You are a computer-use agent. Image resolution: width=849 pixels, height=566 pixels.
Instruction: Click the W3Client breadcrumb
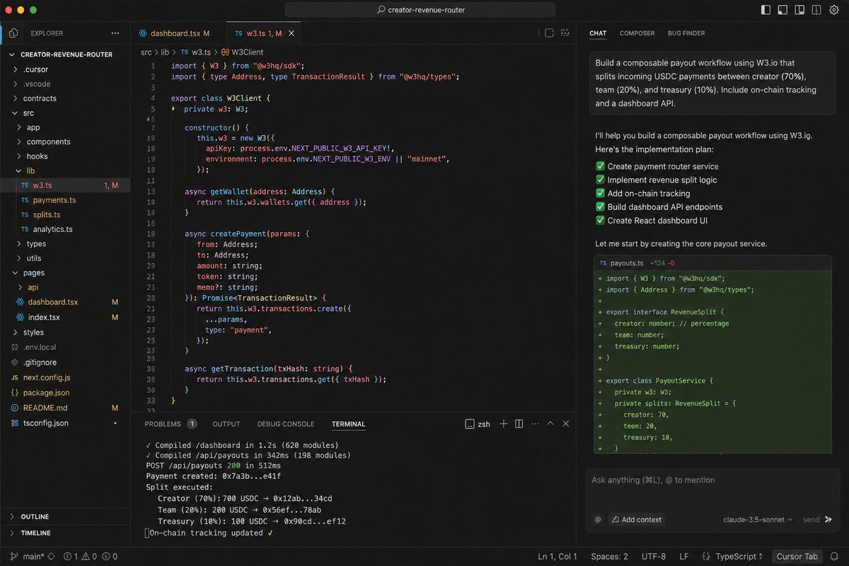point(242,52)
